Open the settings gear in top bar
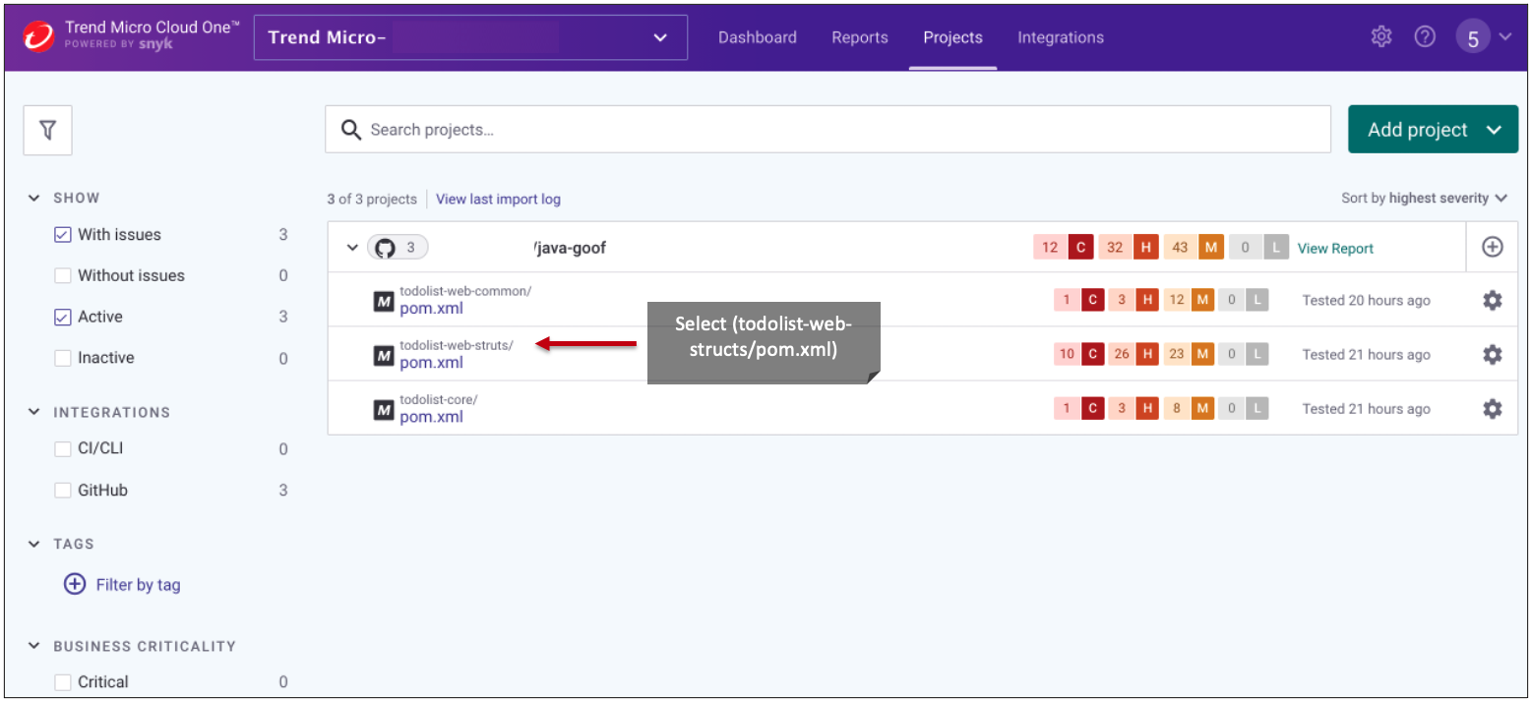This screenshot has width=1531, height=702. click(x=1381, y=37)
